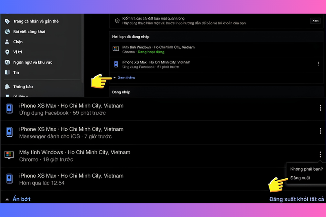Click phone icon of 59 phút trước session
The width and height of the screenshot is (326, 217).
(9, 108)
